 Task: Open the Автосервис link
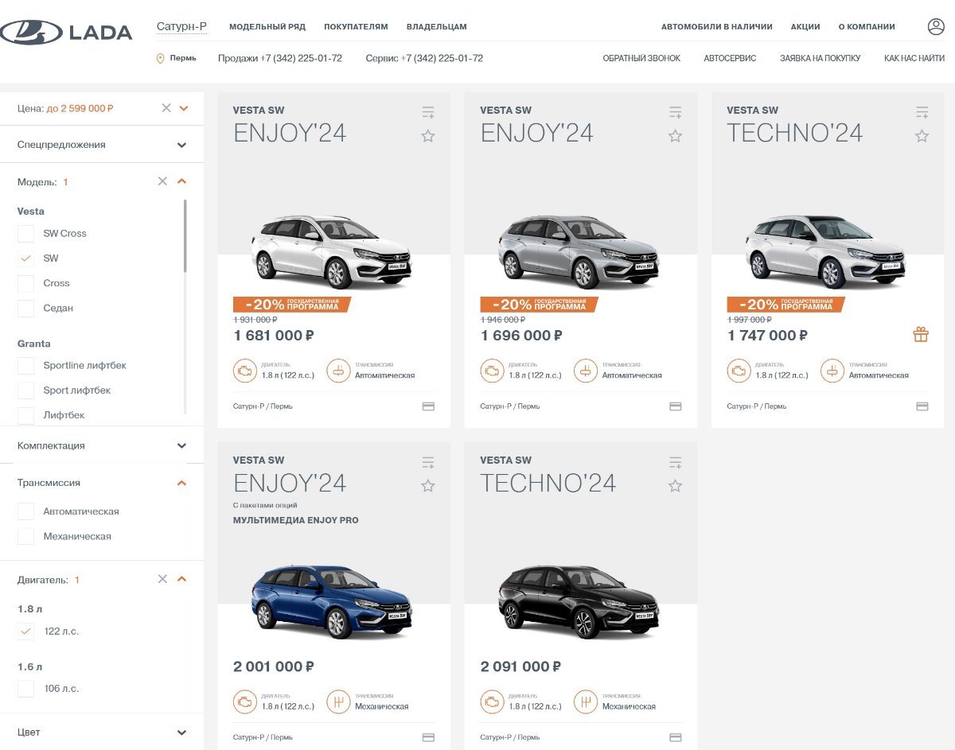(x=730, y=58)
